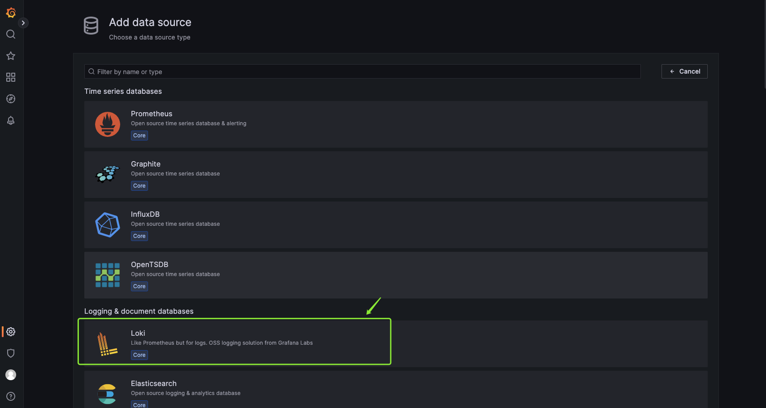The height and width of the screenshot is (408, 766).
Task: Click the 'Time series databases' section heading
Action: coord(123,91)
